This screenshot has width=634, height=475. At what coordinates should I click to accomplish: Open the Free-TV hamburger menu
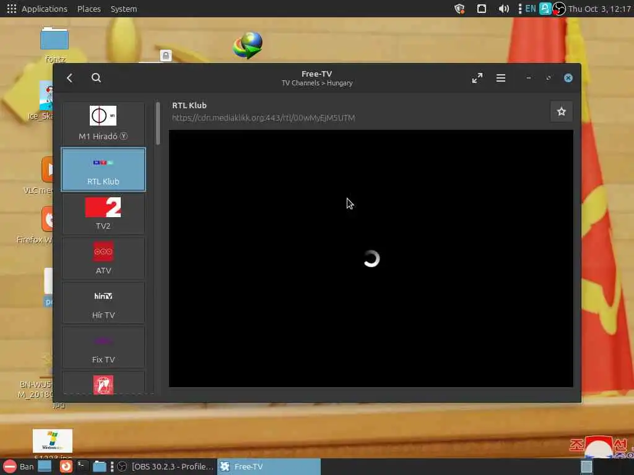(500, 78)
